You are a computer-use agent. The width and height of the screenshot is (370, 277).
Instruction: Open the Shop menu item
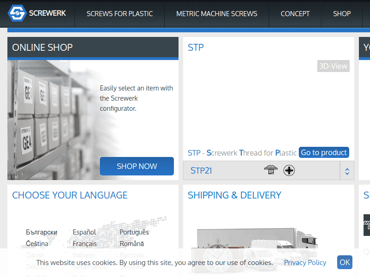[x=342, y=14]
